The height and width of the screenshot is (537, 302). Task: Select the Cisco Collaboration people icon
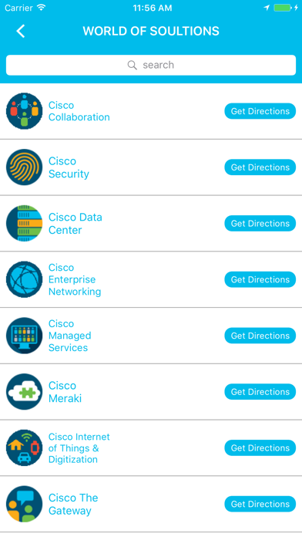pyautogui.click(x=25, y=111)
